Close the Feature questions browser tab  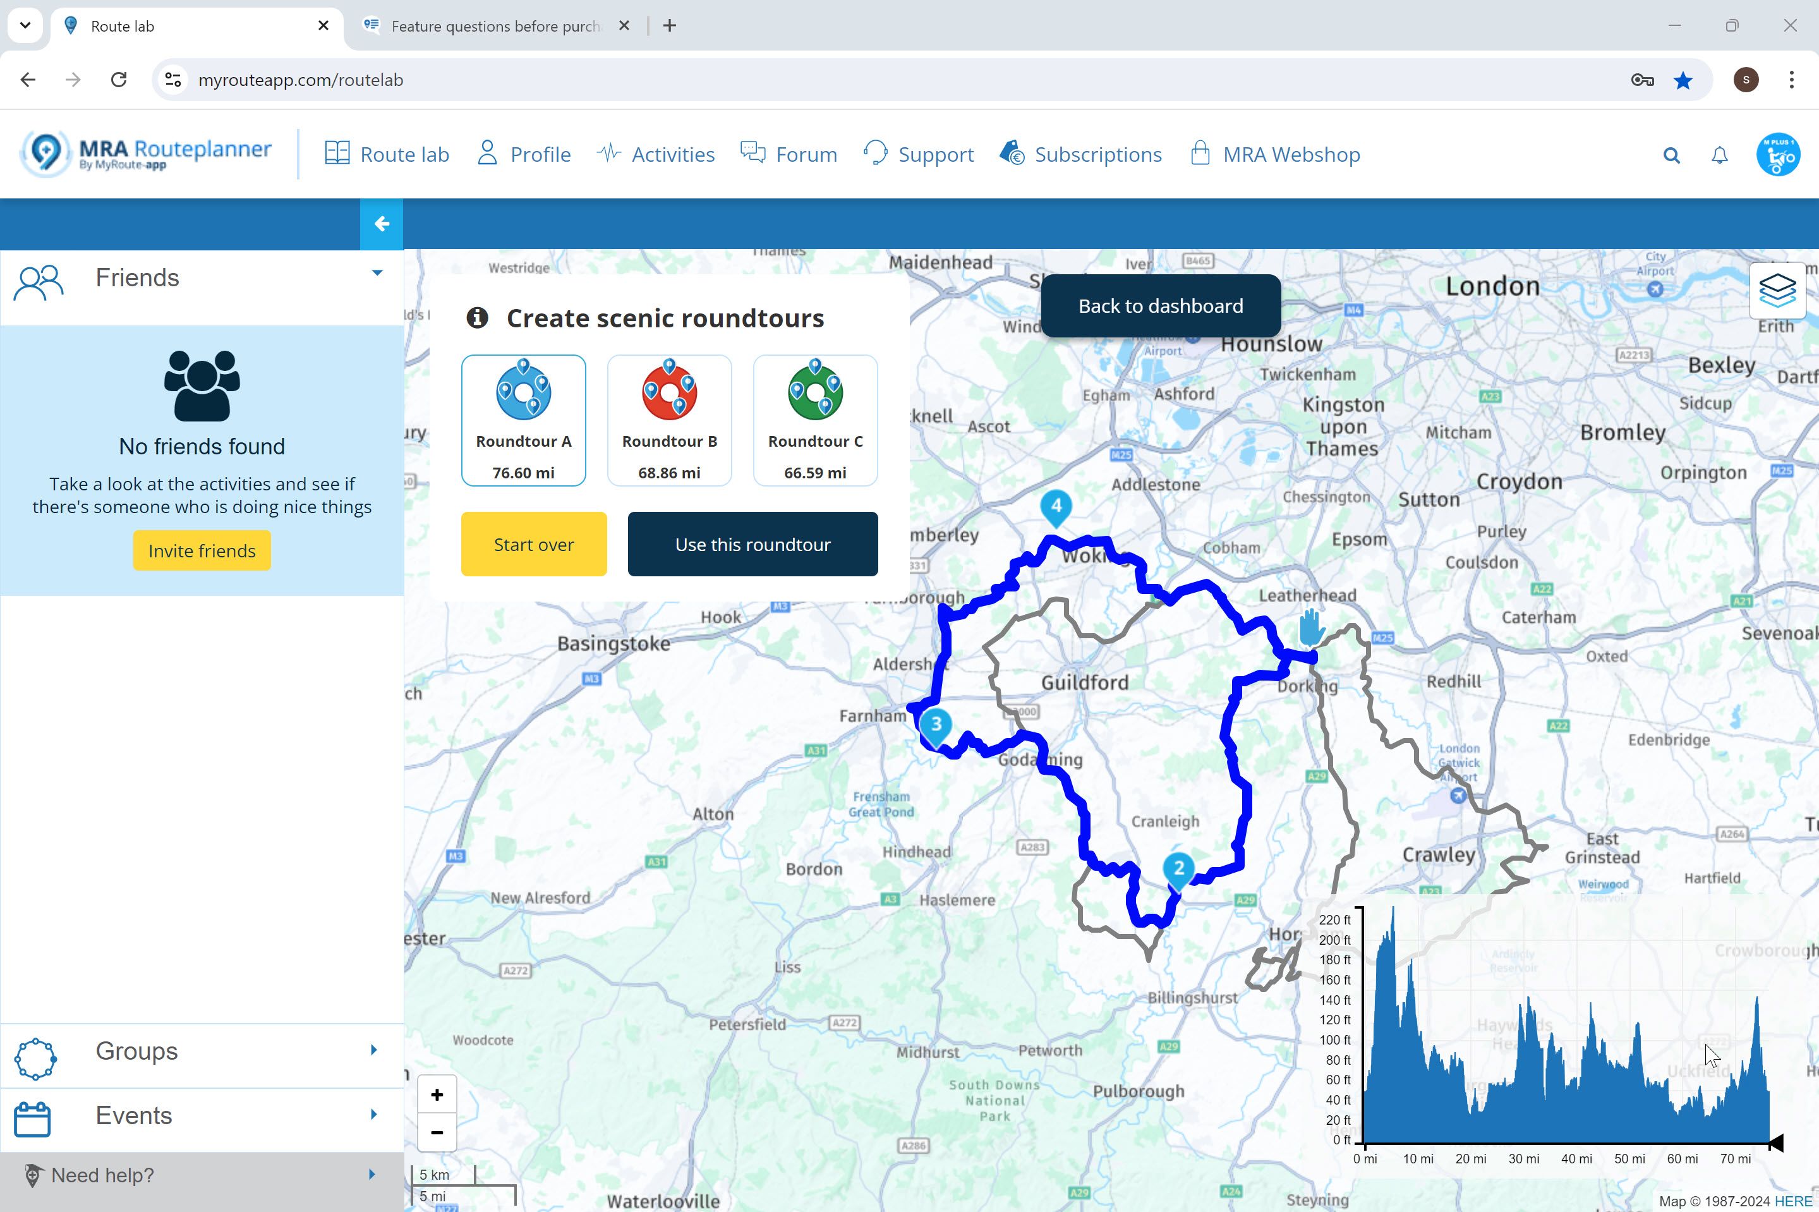coord(624,25)
